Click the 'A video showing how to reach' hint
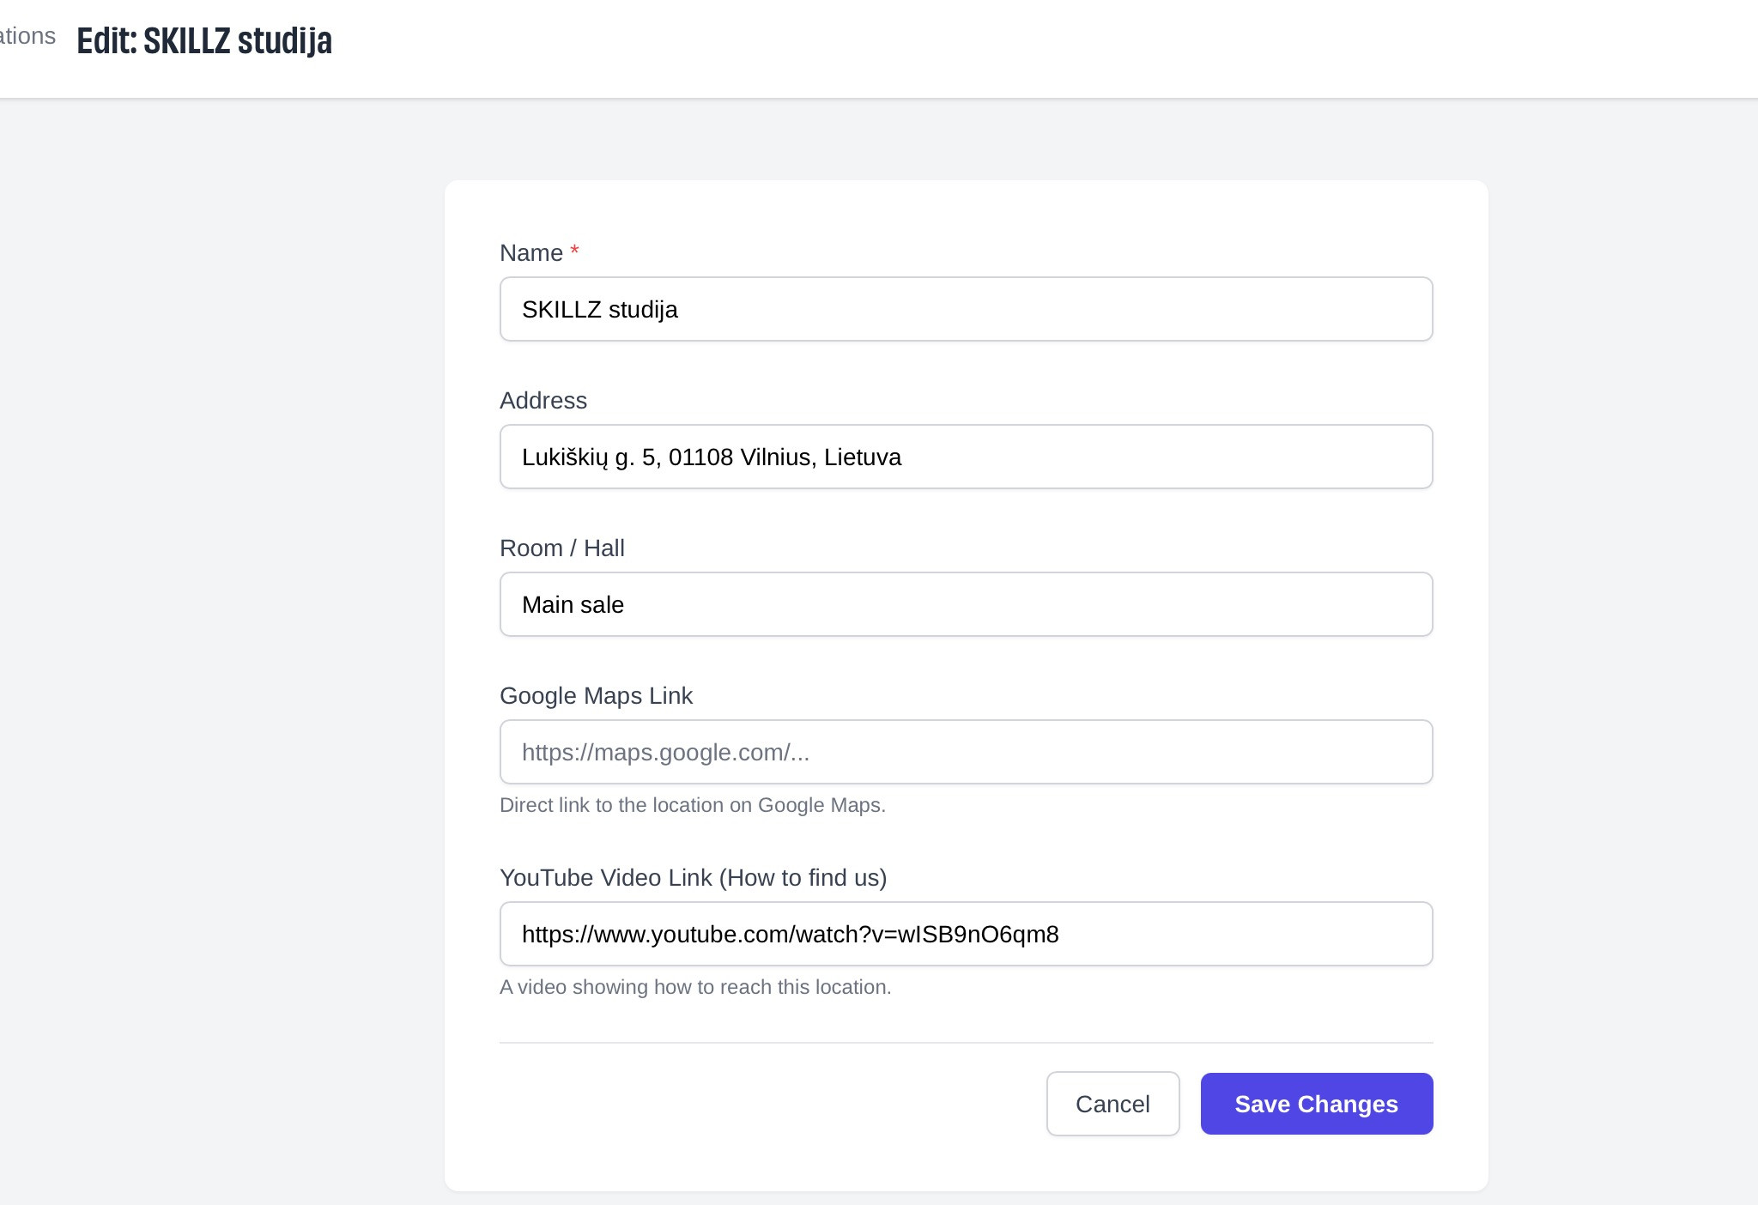The width and height of the screenshot is (1758, 1205). click(x=694, y=987)
